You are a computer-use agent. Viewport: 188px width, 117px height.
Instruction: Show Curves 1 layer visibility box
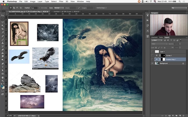[x=152, y=56]
